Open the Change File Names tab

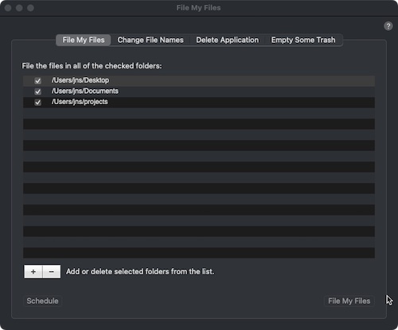click(x=150, y=40)
